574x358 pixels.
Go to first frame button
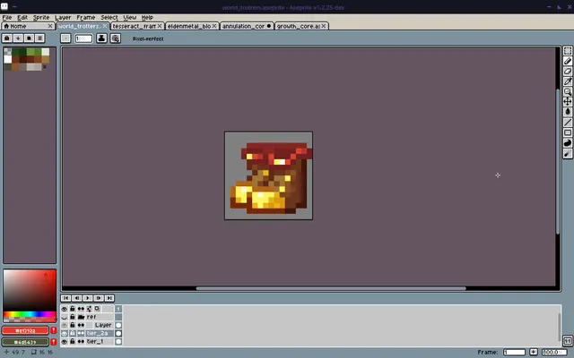point(65,298)
